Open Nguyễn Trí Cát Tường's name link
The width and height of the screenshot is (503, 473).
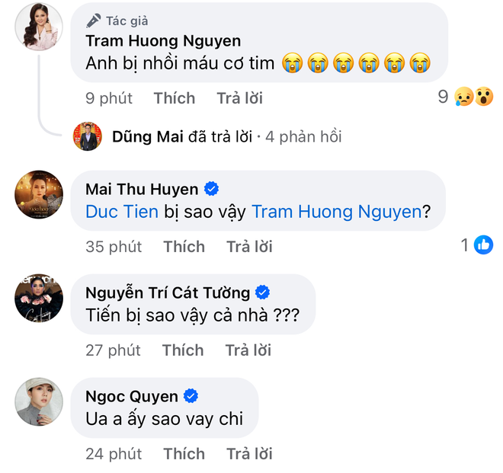tap(168, 292)
